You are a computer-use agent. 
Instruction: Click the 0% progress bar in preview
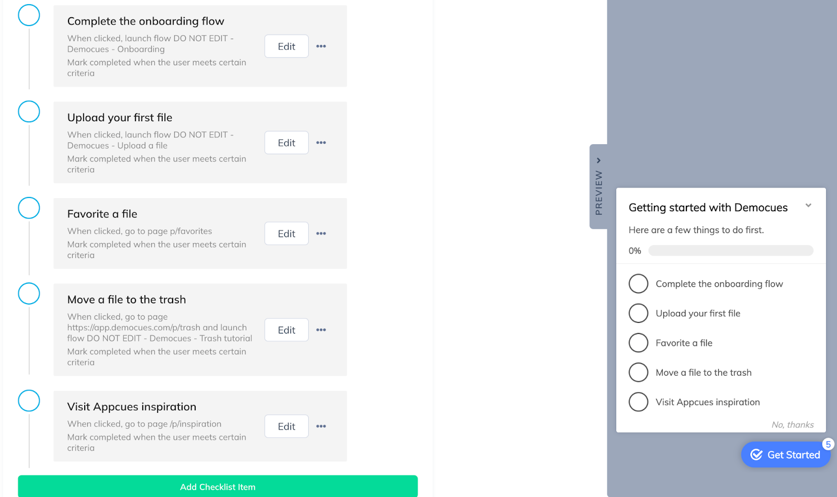(x=730, y=251)
